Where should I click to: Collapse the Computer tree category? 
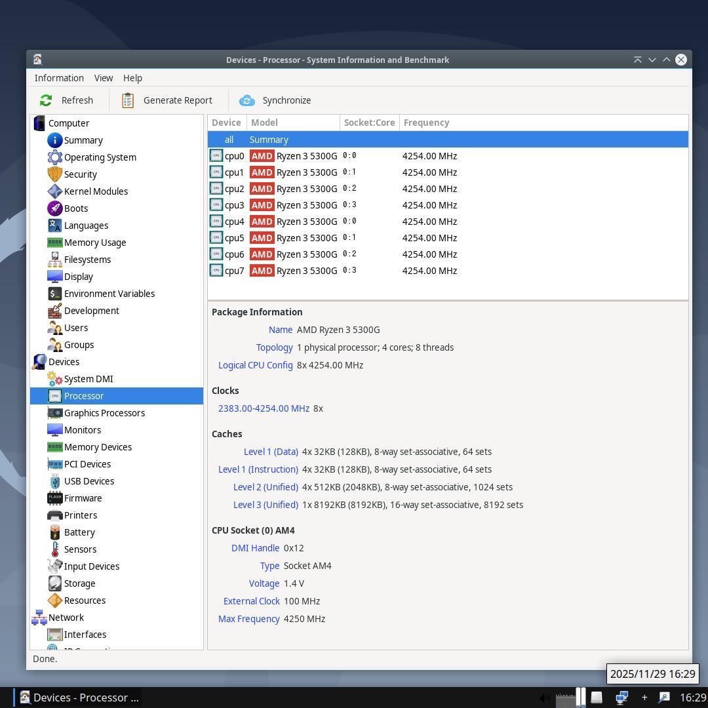[39, 123]
